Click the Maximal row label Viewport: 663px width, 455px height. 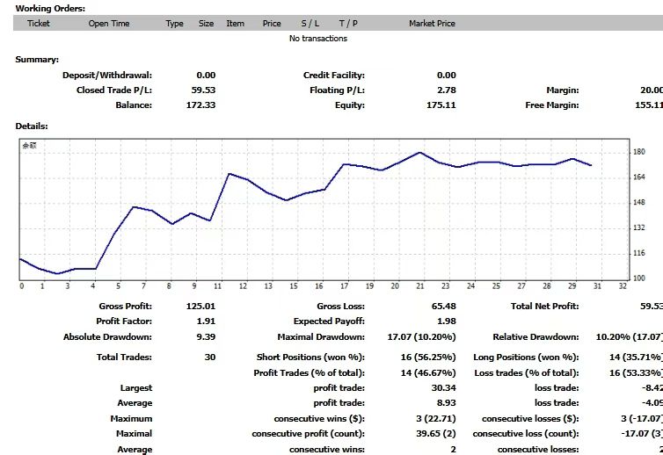(134, 434)
